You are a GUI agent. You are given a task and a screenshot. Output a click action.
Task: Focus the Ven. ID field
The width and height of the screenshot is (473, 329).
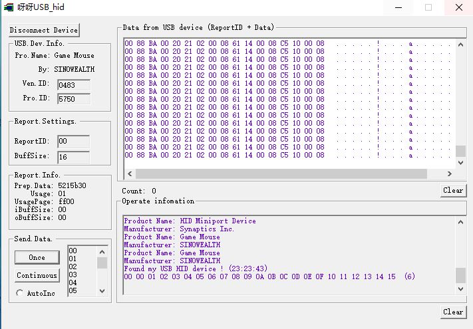(x=74, y=85)
